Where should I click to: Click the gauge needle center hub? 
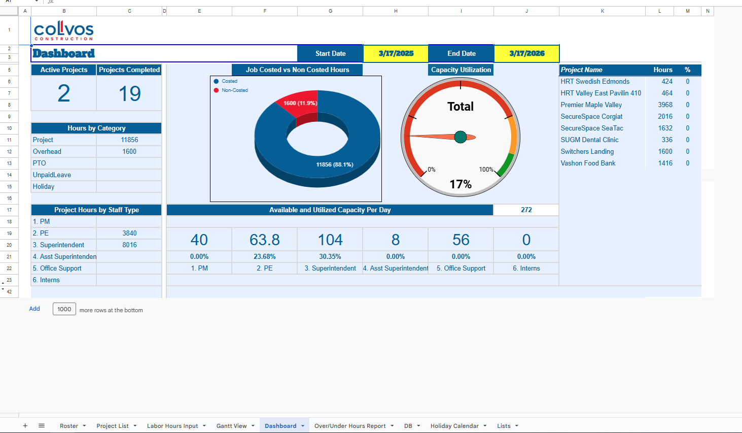tap(461, 137)
